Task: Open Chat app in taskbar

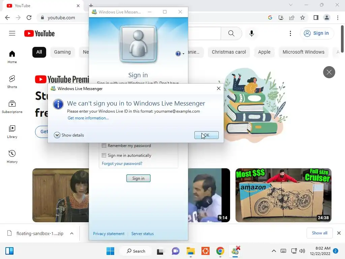Action: point(176,251)
